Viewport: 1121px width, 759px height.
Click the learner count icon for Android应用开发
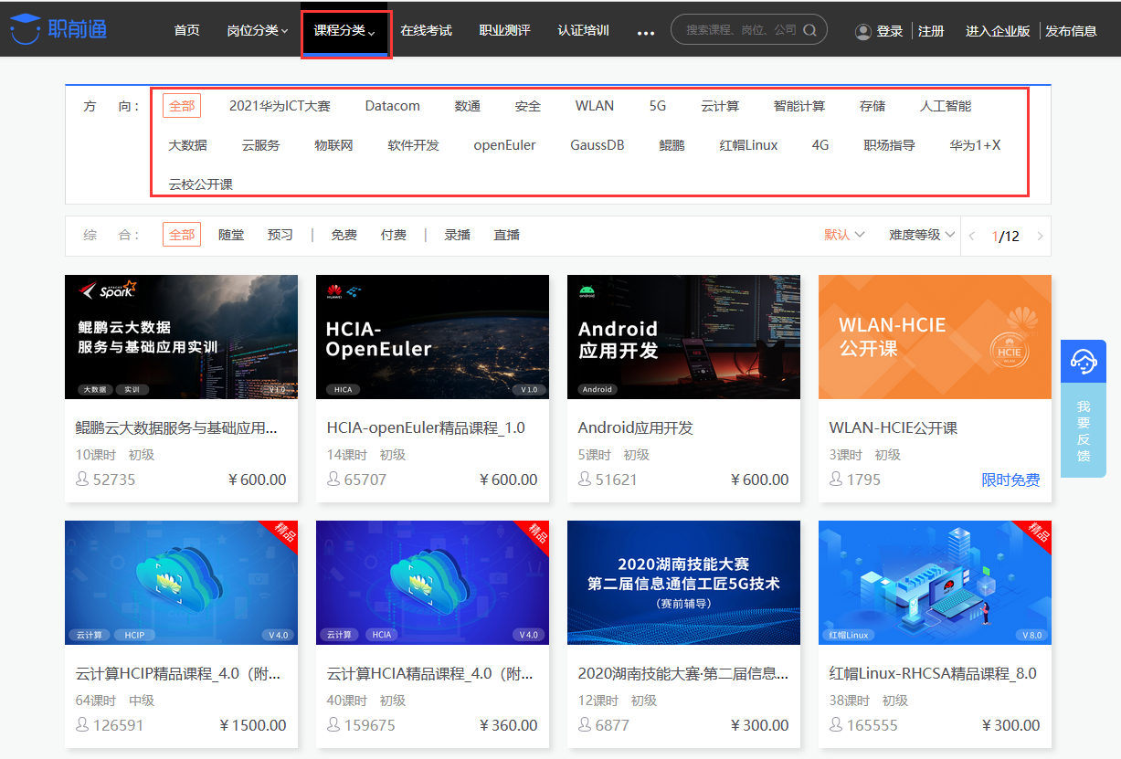(585, 480)
